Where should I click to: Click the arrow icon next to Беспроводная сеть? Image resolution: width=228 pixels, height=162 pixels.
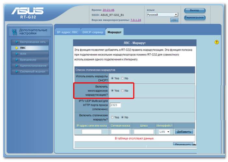click(17, 42)
